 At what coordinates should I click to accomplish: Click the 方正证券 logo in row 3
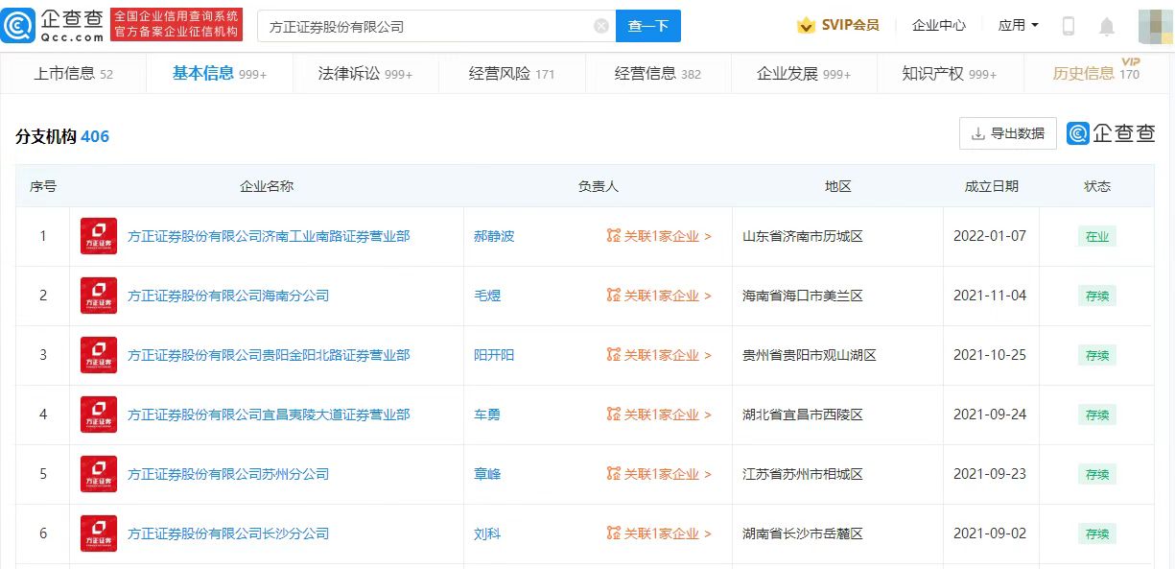(99, 355)
